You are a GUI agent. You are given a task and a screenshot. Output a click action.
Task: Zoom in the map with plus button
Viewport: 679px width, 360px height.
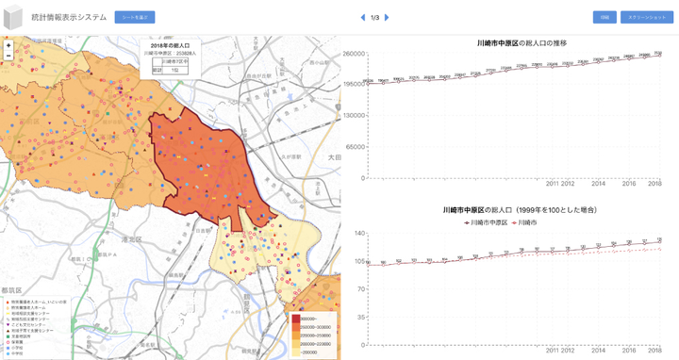tap(8, 45)
